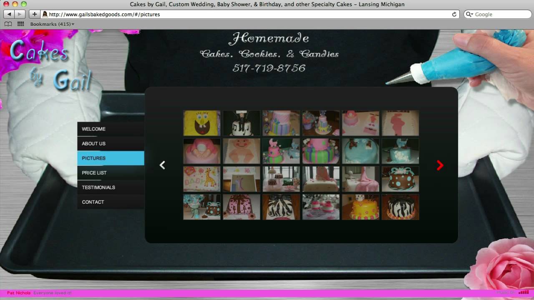This screenshot has height=300, width=534.
Task: Expand the Bookmarks (415) dropdown
Action: tap(52, 24)
